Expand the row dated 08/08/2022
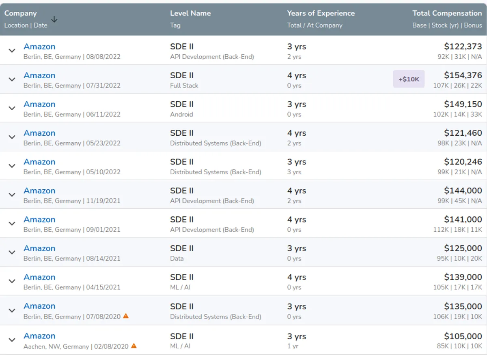The width and height of the screenshot is (487, 355). point(12,51)
